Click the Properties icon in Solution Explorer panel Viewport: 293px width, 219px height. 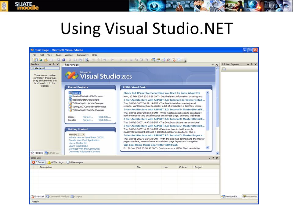224,69
